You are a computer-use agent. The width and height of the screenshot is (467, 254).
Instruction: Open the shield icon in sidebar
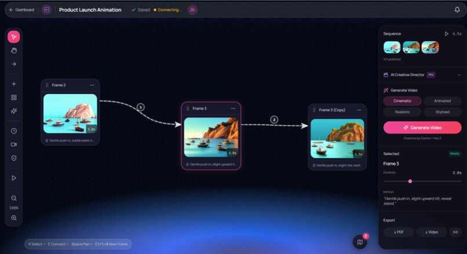click(x=14, y=158)
